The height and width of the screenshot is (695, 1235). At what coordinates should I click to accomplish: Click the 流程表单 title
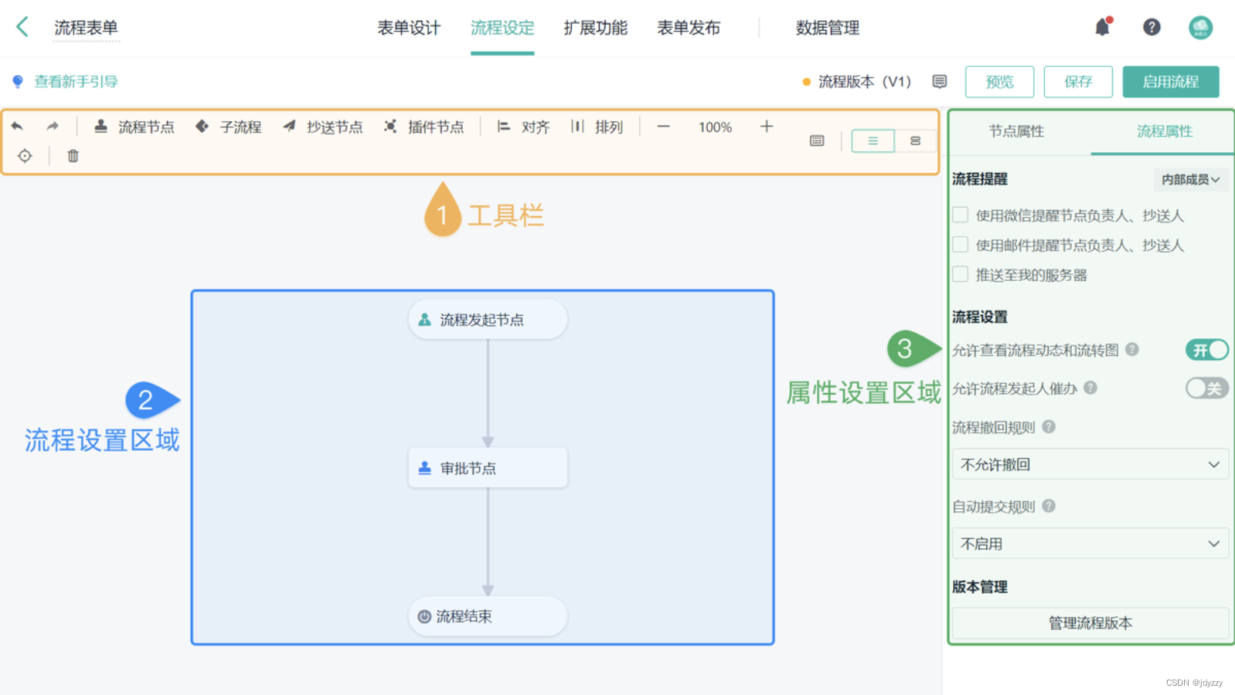(86, 28)
